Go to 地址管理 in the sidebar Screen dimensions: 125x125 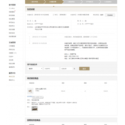[x=12, y=19]
